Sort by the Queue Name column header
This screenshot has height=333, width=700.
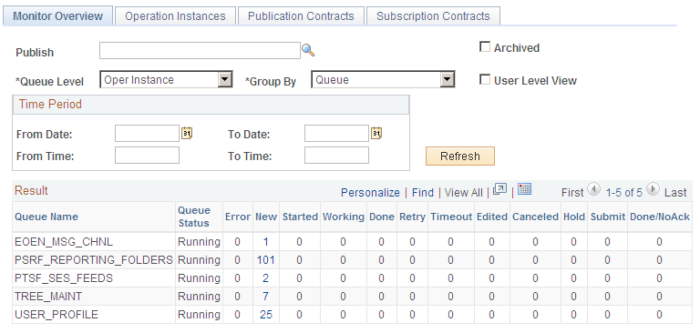46,217
